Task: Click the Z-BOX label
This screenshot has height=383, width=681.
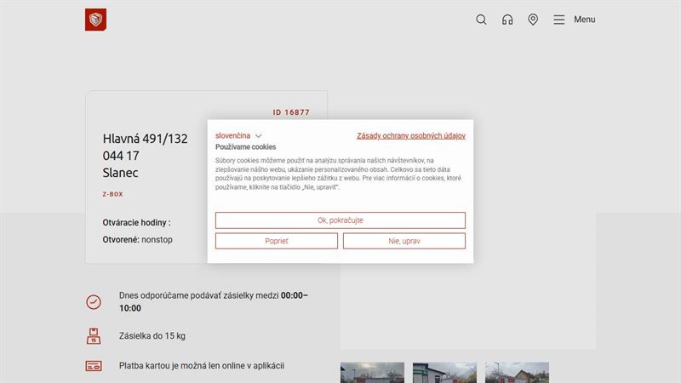Action: tap(113, 194)
